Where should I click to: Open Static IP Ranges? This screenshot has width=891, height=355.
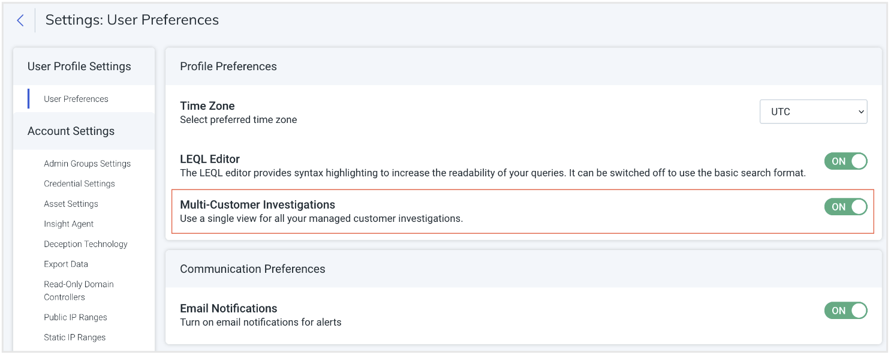point(74,337)
